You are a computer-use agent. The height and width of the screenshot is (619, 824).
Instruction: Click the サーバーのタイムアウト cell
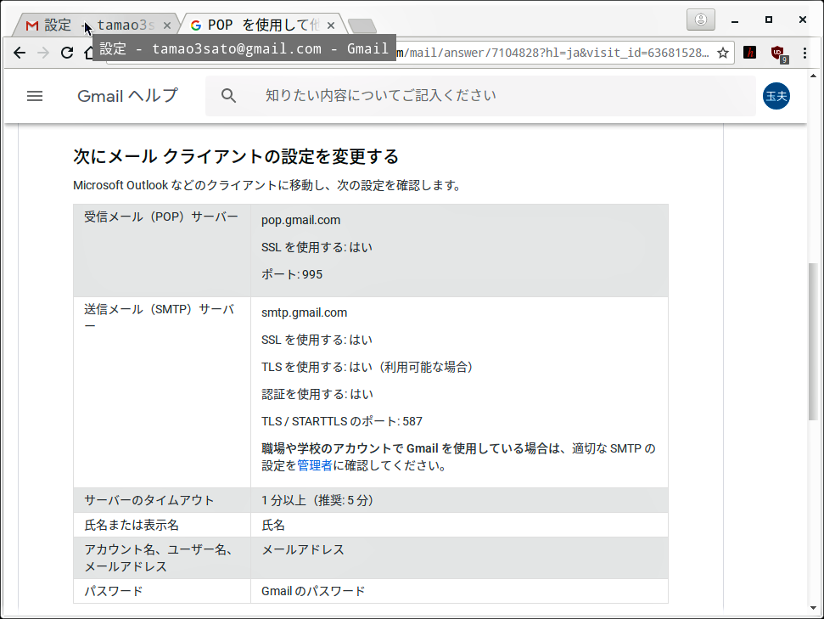tap(162, 500)
